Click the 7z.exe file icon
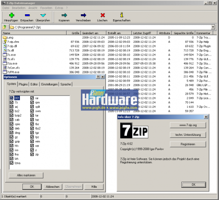The width and height of the screenshot is (219, 200). (5, 55)
